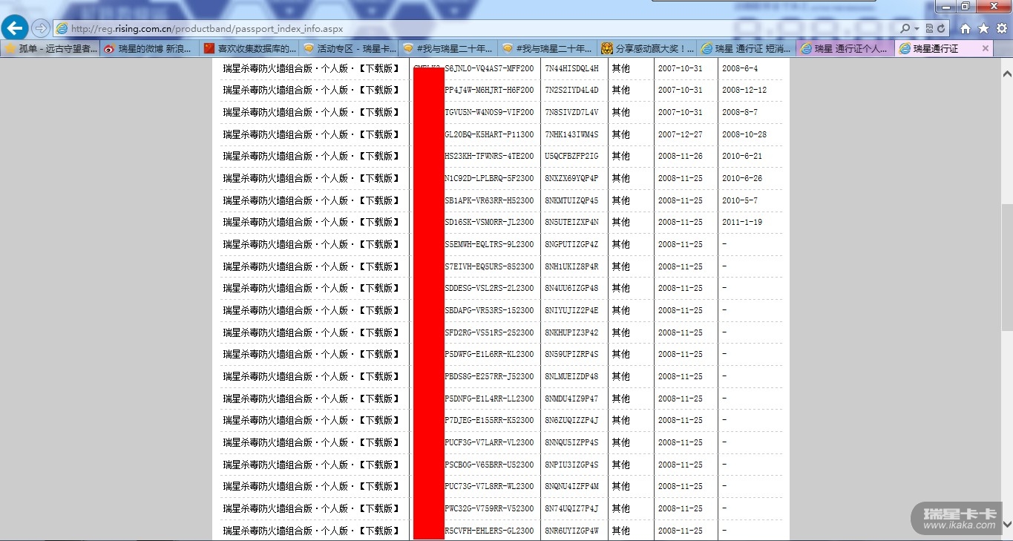Click serial SD16SK-VSM0RR-JL2300
1013x541 pixels.
(x=489, y=222)
